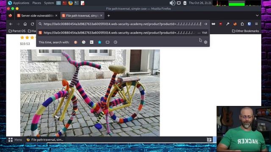
Task: Click the date and time clock
Action: coord(200,3)
